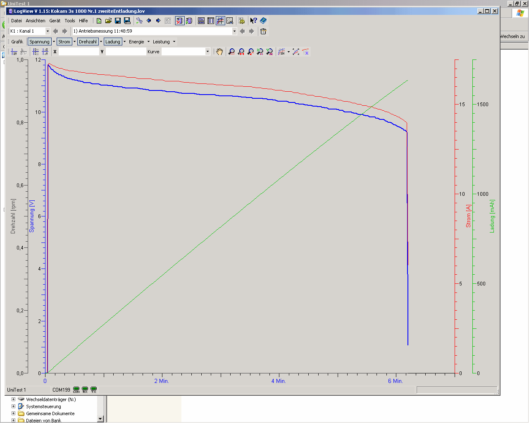Open a file with the folder icon

point(108,21)
